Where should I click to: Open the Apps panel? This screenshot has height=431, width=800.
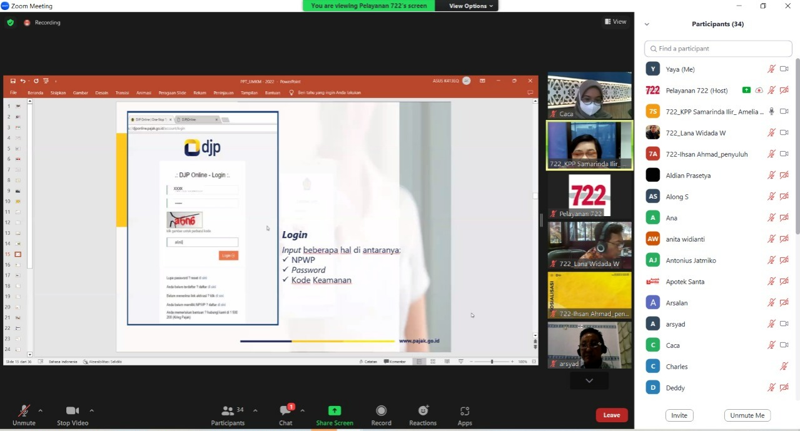point(465,411)
